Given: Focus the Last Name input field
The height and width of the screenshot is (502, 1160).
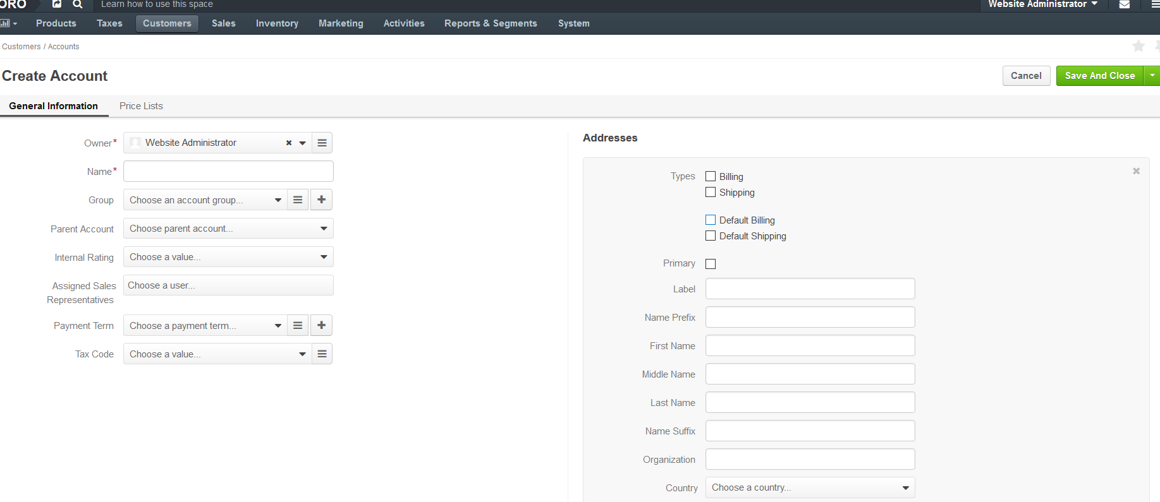Looking at the screenshot, I should click(810, 402).
